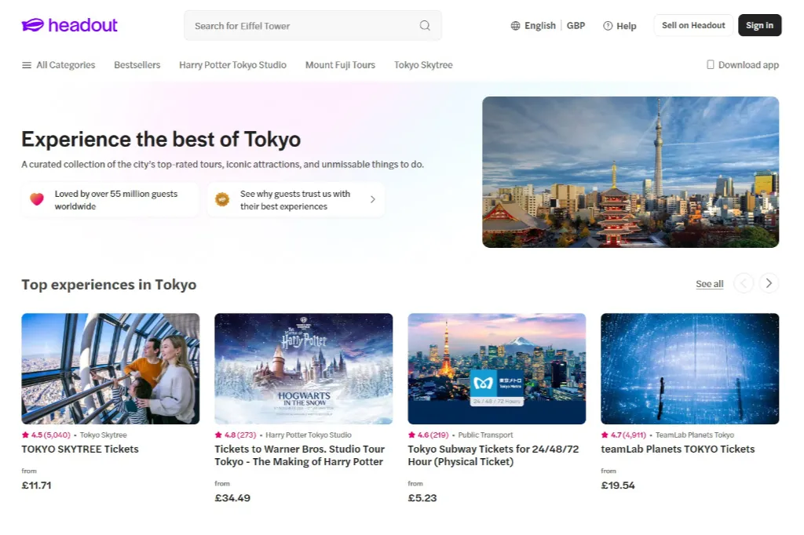This screenshot has height=535, width=804.
Task: Click the star rating on Harry Potter Studio card
Action: click(236, 435)
